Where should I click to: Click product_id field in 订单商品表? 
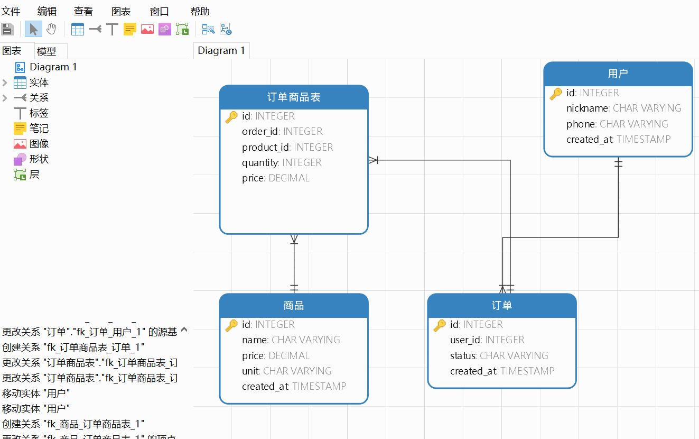tap(287, 147)
